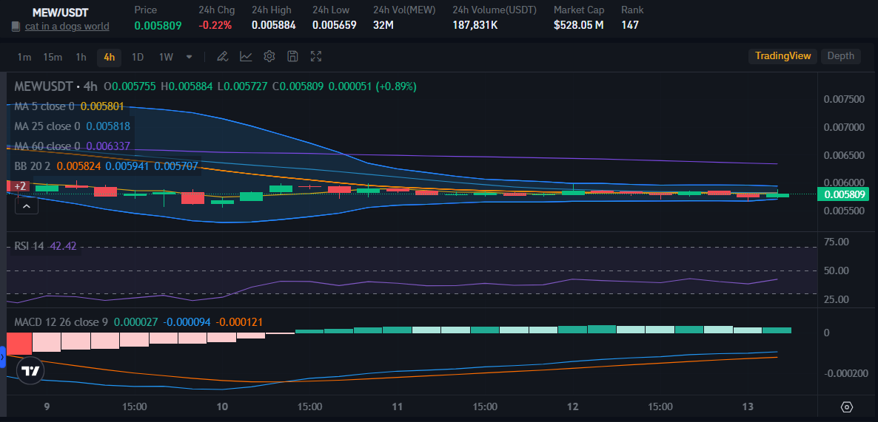Switch to Depth chart view
Screen dimensions: 878x422
pyautogui.click(x=840, y=56)
